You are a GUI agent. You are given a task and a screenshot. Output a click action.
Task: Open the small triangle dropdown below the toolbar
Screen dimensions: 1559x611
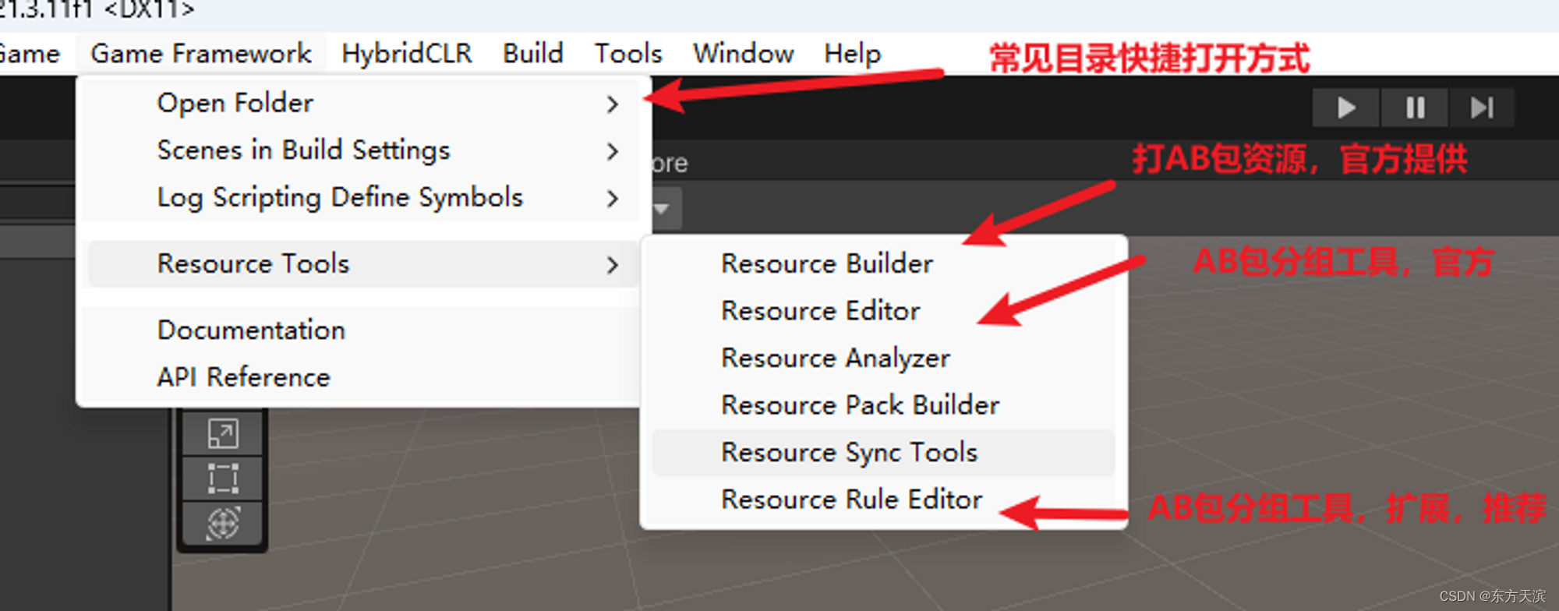click(659, 209)
